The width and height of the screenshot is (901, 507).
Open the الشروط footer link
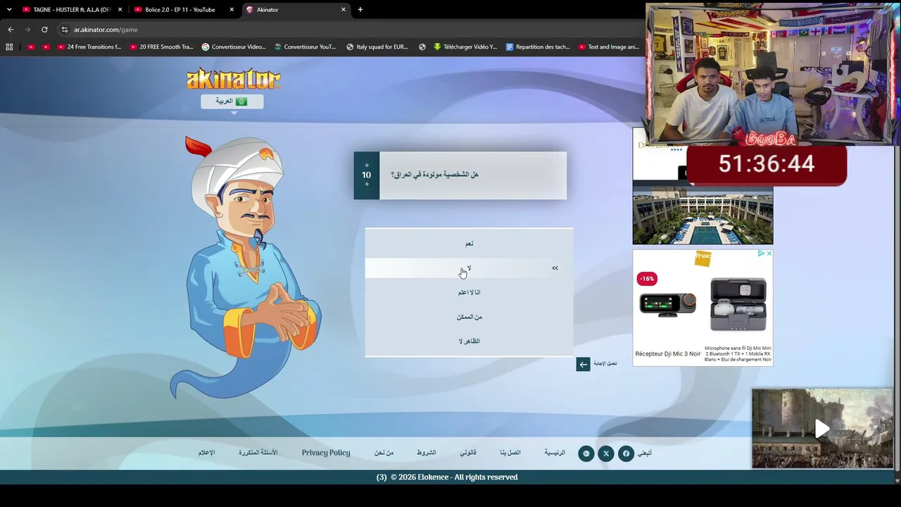[426, 453]
